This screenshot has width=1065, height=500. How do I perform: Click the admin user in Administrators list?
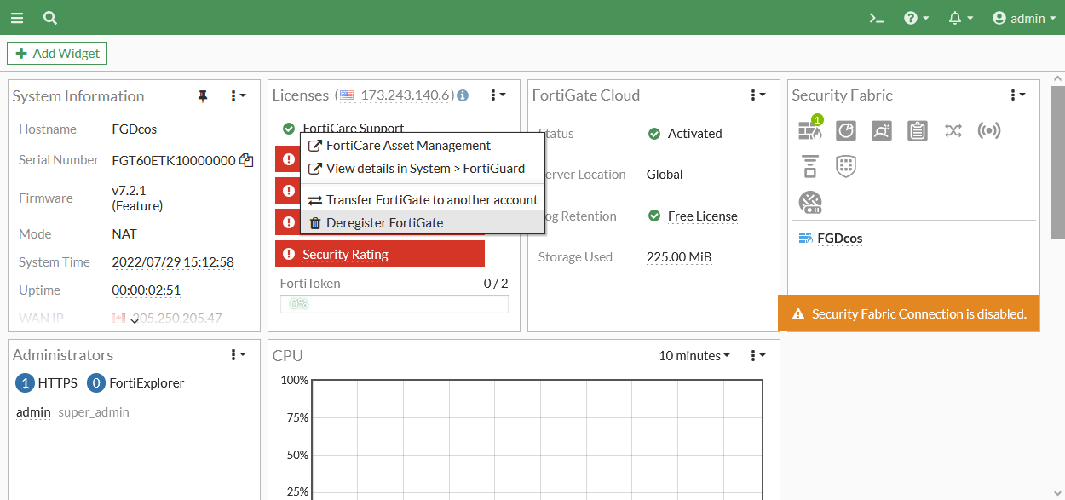point(33,412)
